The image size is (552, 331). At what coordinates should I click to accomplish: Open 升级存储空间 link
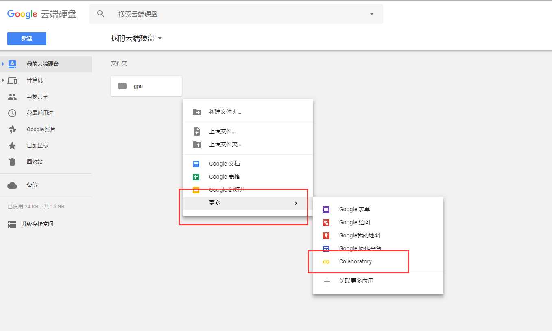37,224
